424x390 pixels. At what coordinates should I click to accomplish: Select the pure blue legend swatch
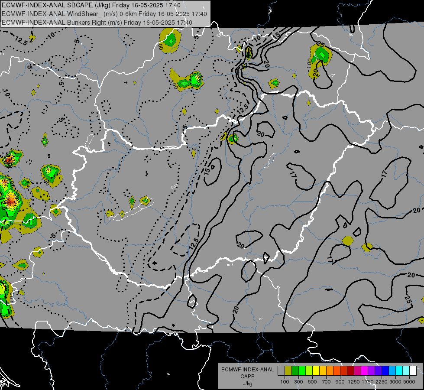(x=385, y=370)
